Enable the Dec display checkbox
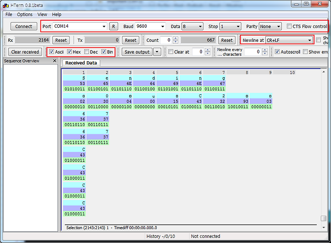This screenshot has width=331, height=243. tap(86, 52)
